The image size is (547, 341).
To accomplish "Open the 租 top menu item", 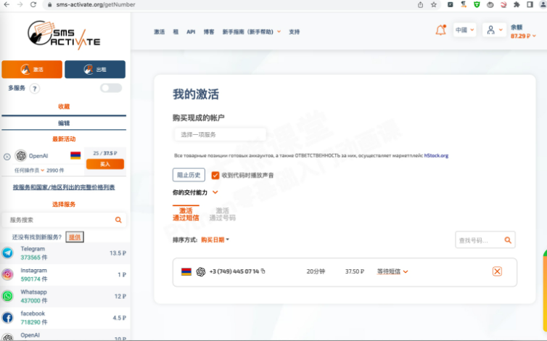I will (x=176, y=32).
